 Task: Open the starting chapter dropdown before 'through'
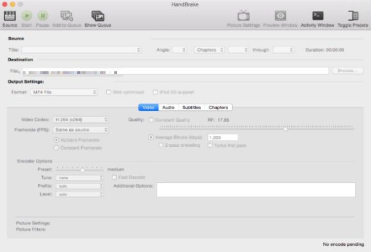[x=238, y=50]
